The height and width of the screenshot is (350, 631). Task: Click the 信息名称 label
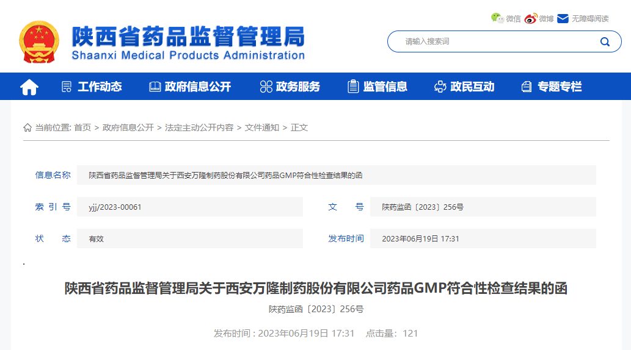point(53,175)
